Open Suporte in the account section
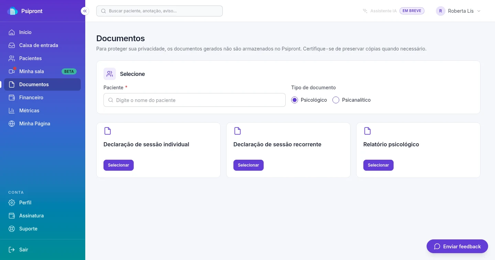The image size is (495, 260). [x=43, y=229]
